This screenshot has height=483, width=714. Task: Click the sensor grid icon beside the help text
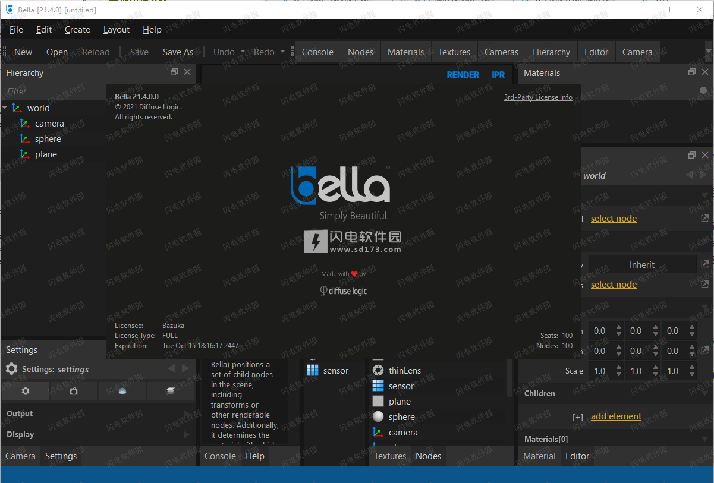pos(313,370)
